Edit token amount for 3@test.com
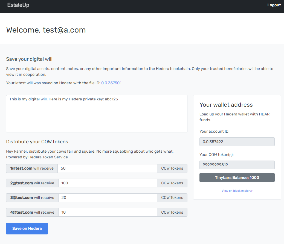The width and height of the screenshot is (284, 244). coord(107,197)
